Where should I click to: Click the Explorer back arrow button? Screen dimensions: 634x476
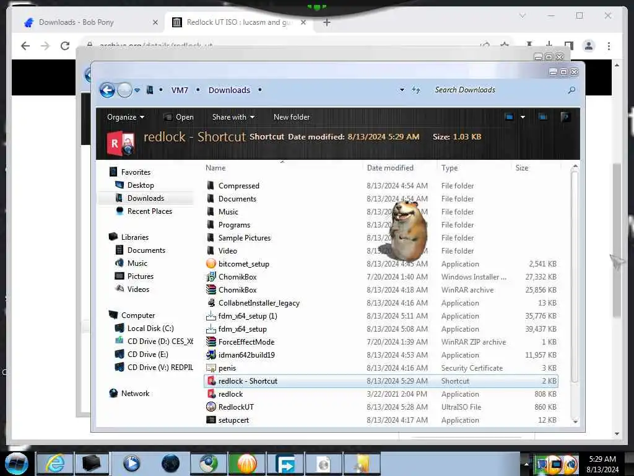pyautogui.click(x=107, y=90)
